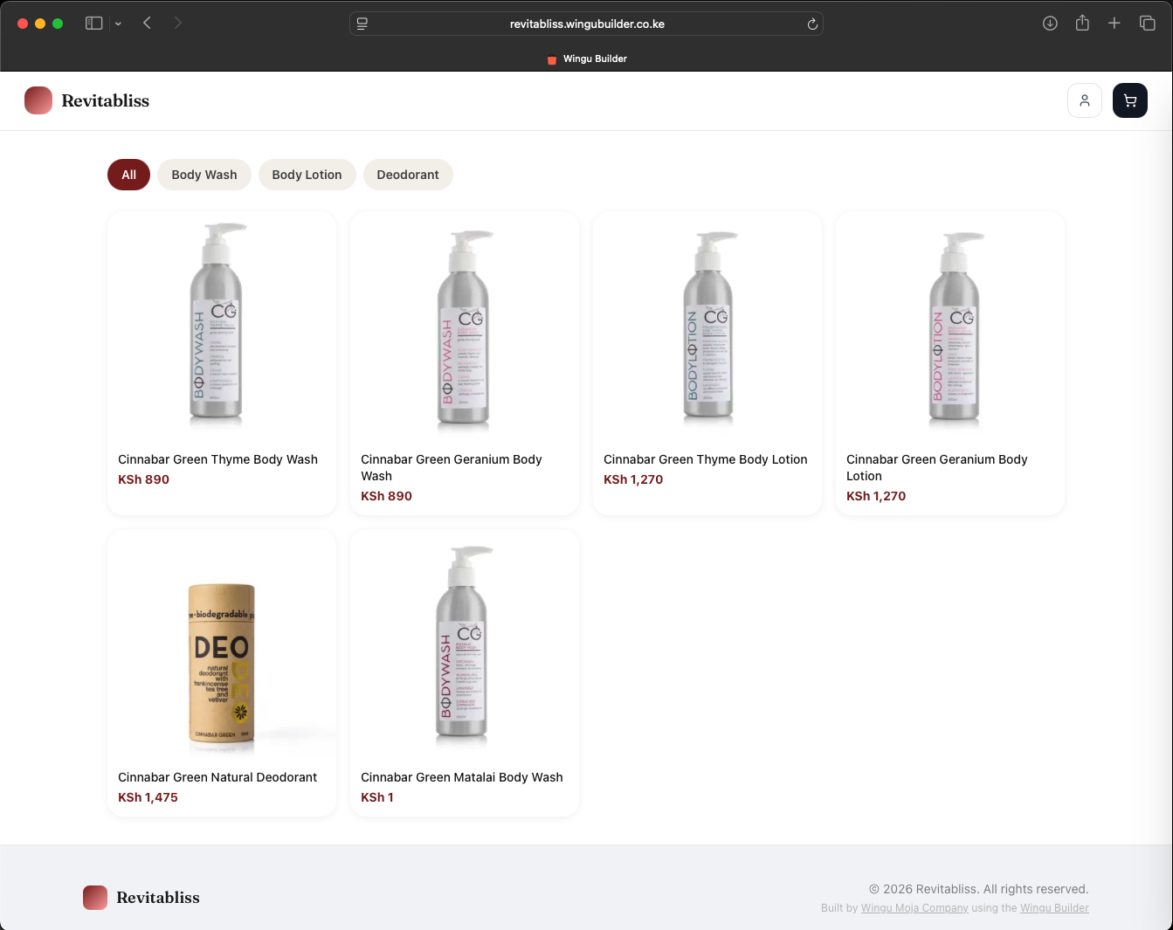
Task: Expand the sidebar tab group dropdown arrow
Action: (118, 24)
